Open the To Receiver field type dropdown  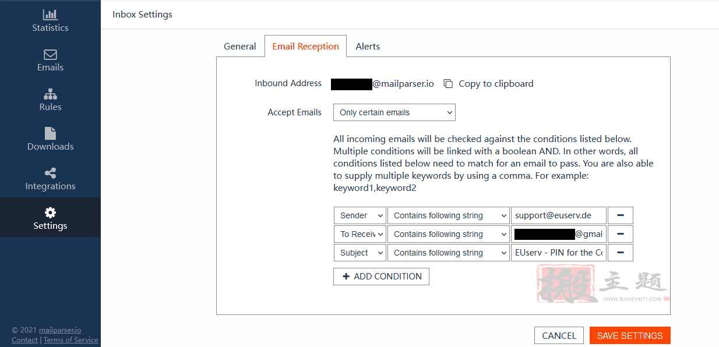click(x=360, y=234)
